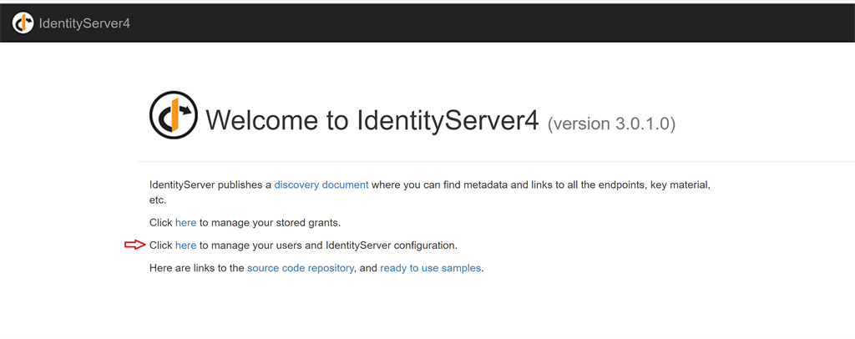Click empty area of the dark navbar
855x339 pixels.
[x=491, y=23]
